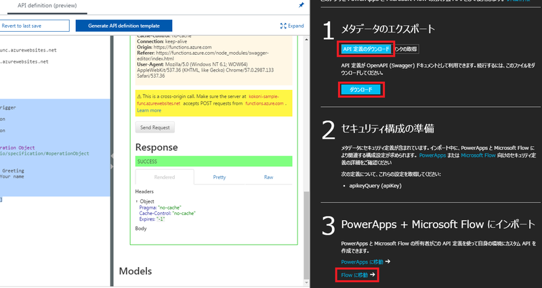Click the Body label in response

[141, 229]
